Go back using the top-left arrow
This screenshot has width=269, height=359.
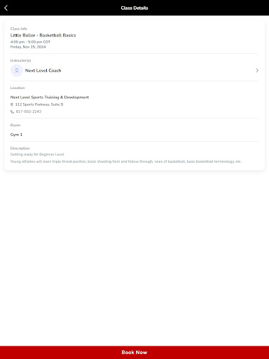point(6,8)
